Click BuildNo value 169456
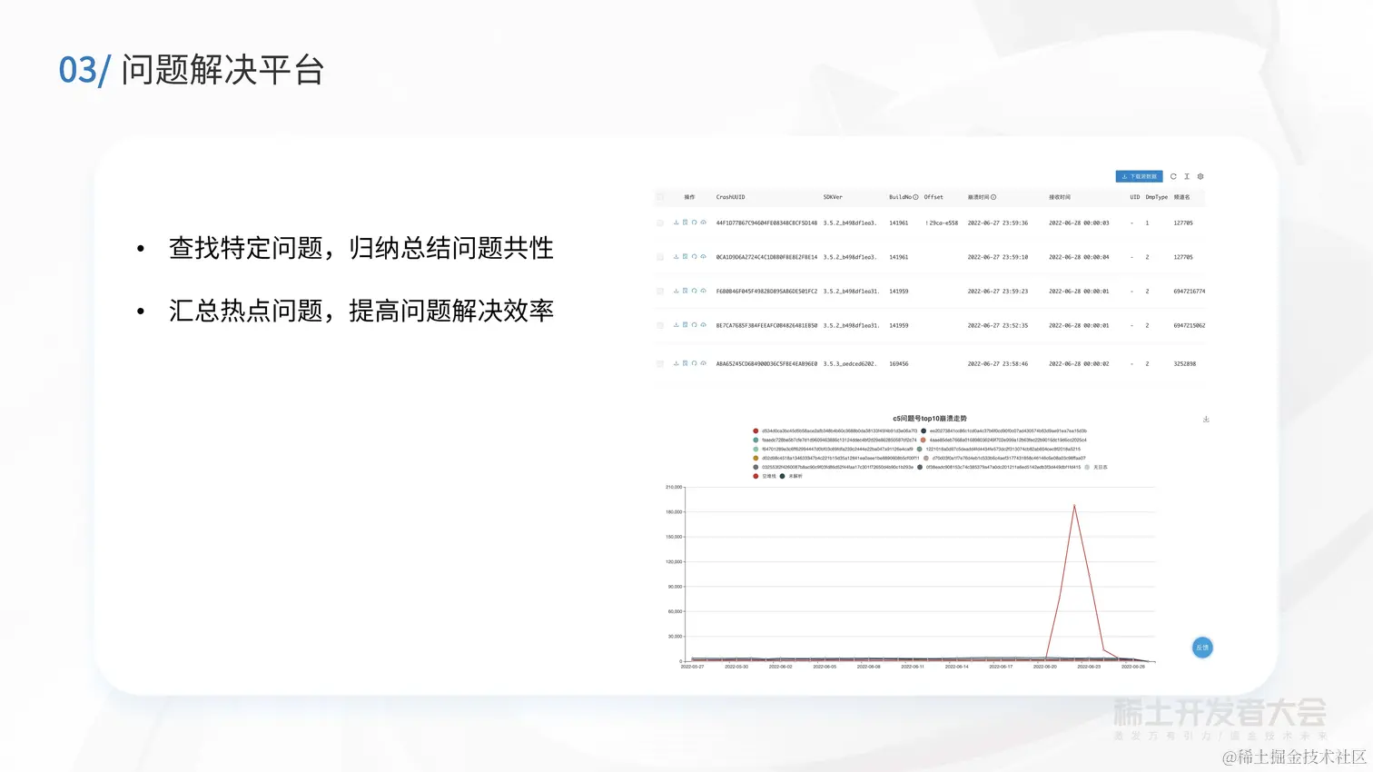The height and width of the screenshot is (772, 1373). tap(899, 363)
